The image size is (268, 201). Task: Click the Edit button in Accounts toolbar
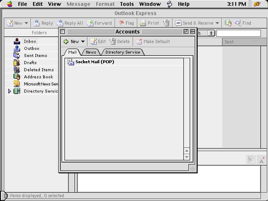pyautogui.click(x=98, y=41)
